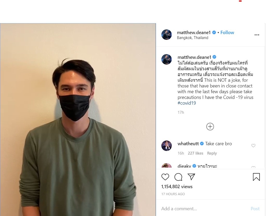Open the whatheutt username link
The image size is (266, 216).
[188, 144]
